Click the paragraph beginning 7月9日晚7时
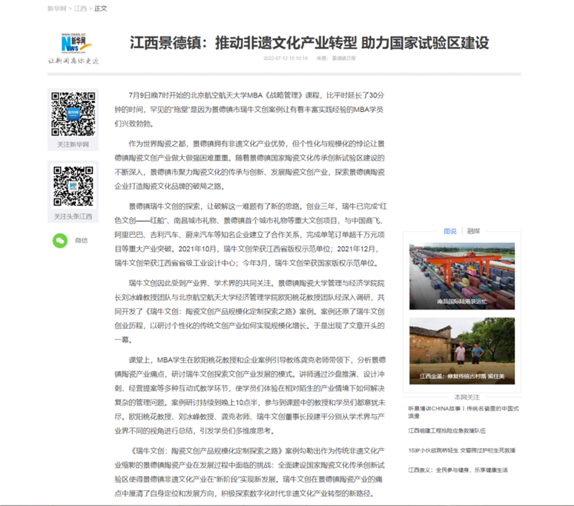The image size is (574, 506). (250, 110)
